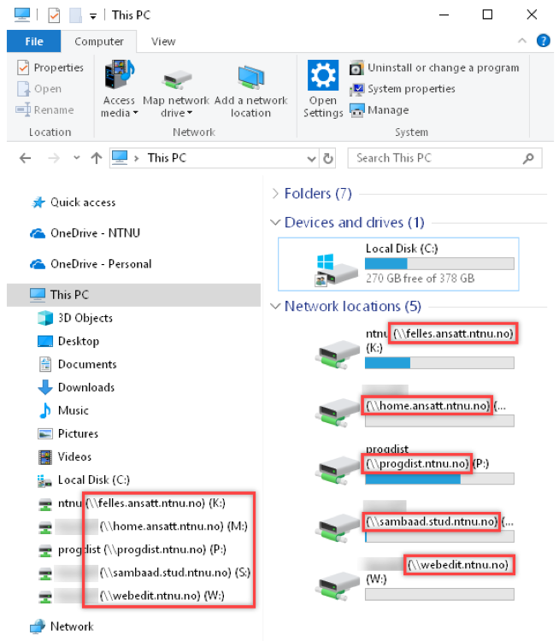Select 3D Objects in sidebar
Image resolution: width=559 pixels, height=641 pixels.
(75, 318)
